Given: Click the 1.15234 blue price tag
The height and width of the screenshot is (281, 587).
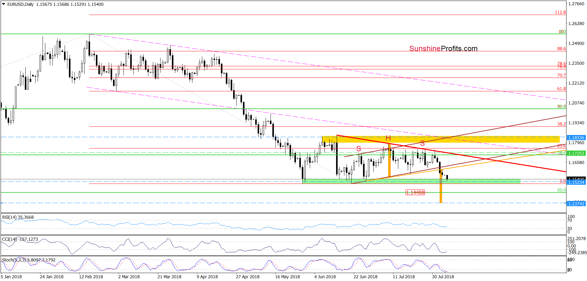Looking at the screenshot, I should pos(576,182).
